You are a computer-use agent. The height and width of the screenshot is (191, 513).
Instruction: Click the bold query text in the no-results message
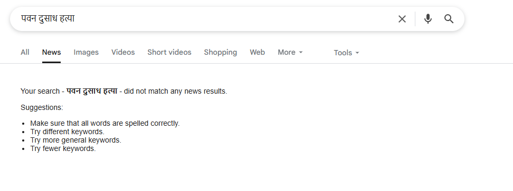tap(92, 91)
